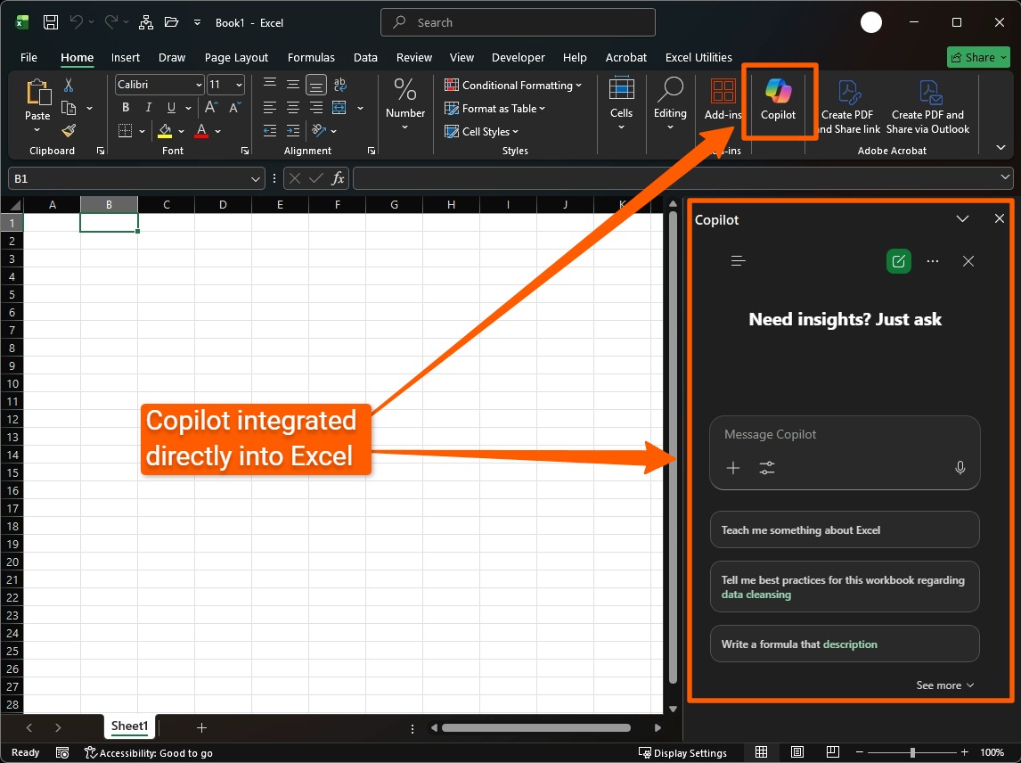Toggle Underline formatting

tap(171, 108)
